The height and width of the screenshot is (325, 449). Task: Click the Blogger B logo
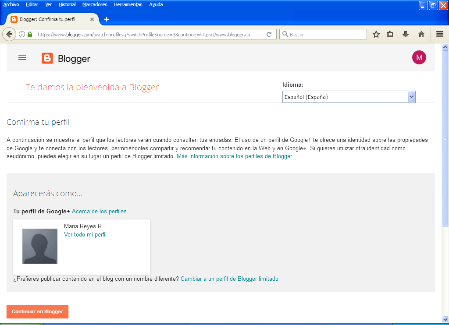coord(47,57)
